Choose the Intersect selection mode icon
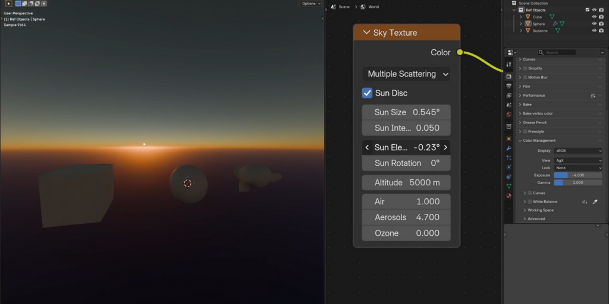 click(44, 4)
